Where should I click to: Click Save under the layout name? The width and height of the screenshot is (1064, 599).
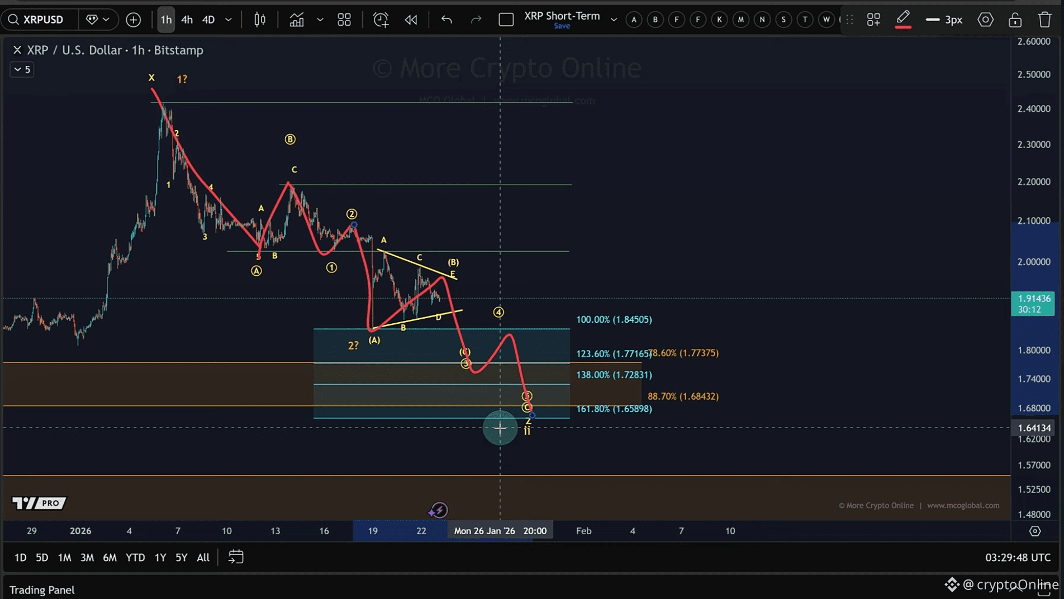pyautogui.click(x=561, y=26)
